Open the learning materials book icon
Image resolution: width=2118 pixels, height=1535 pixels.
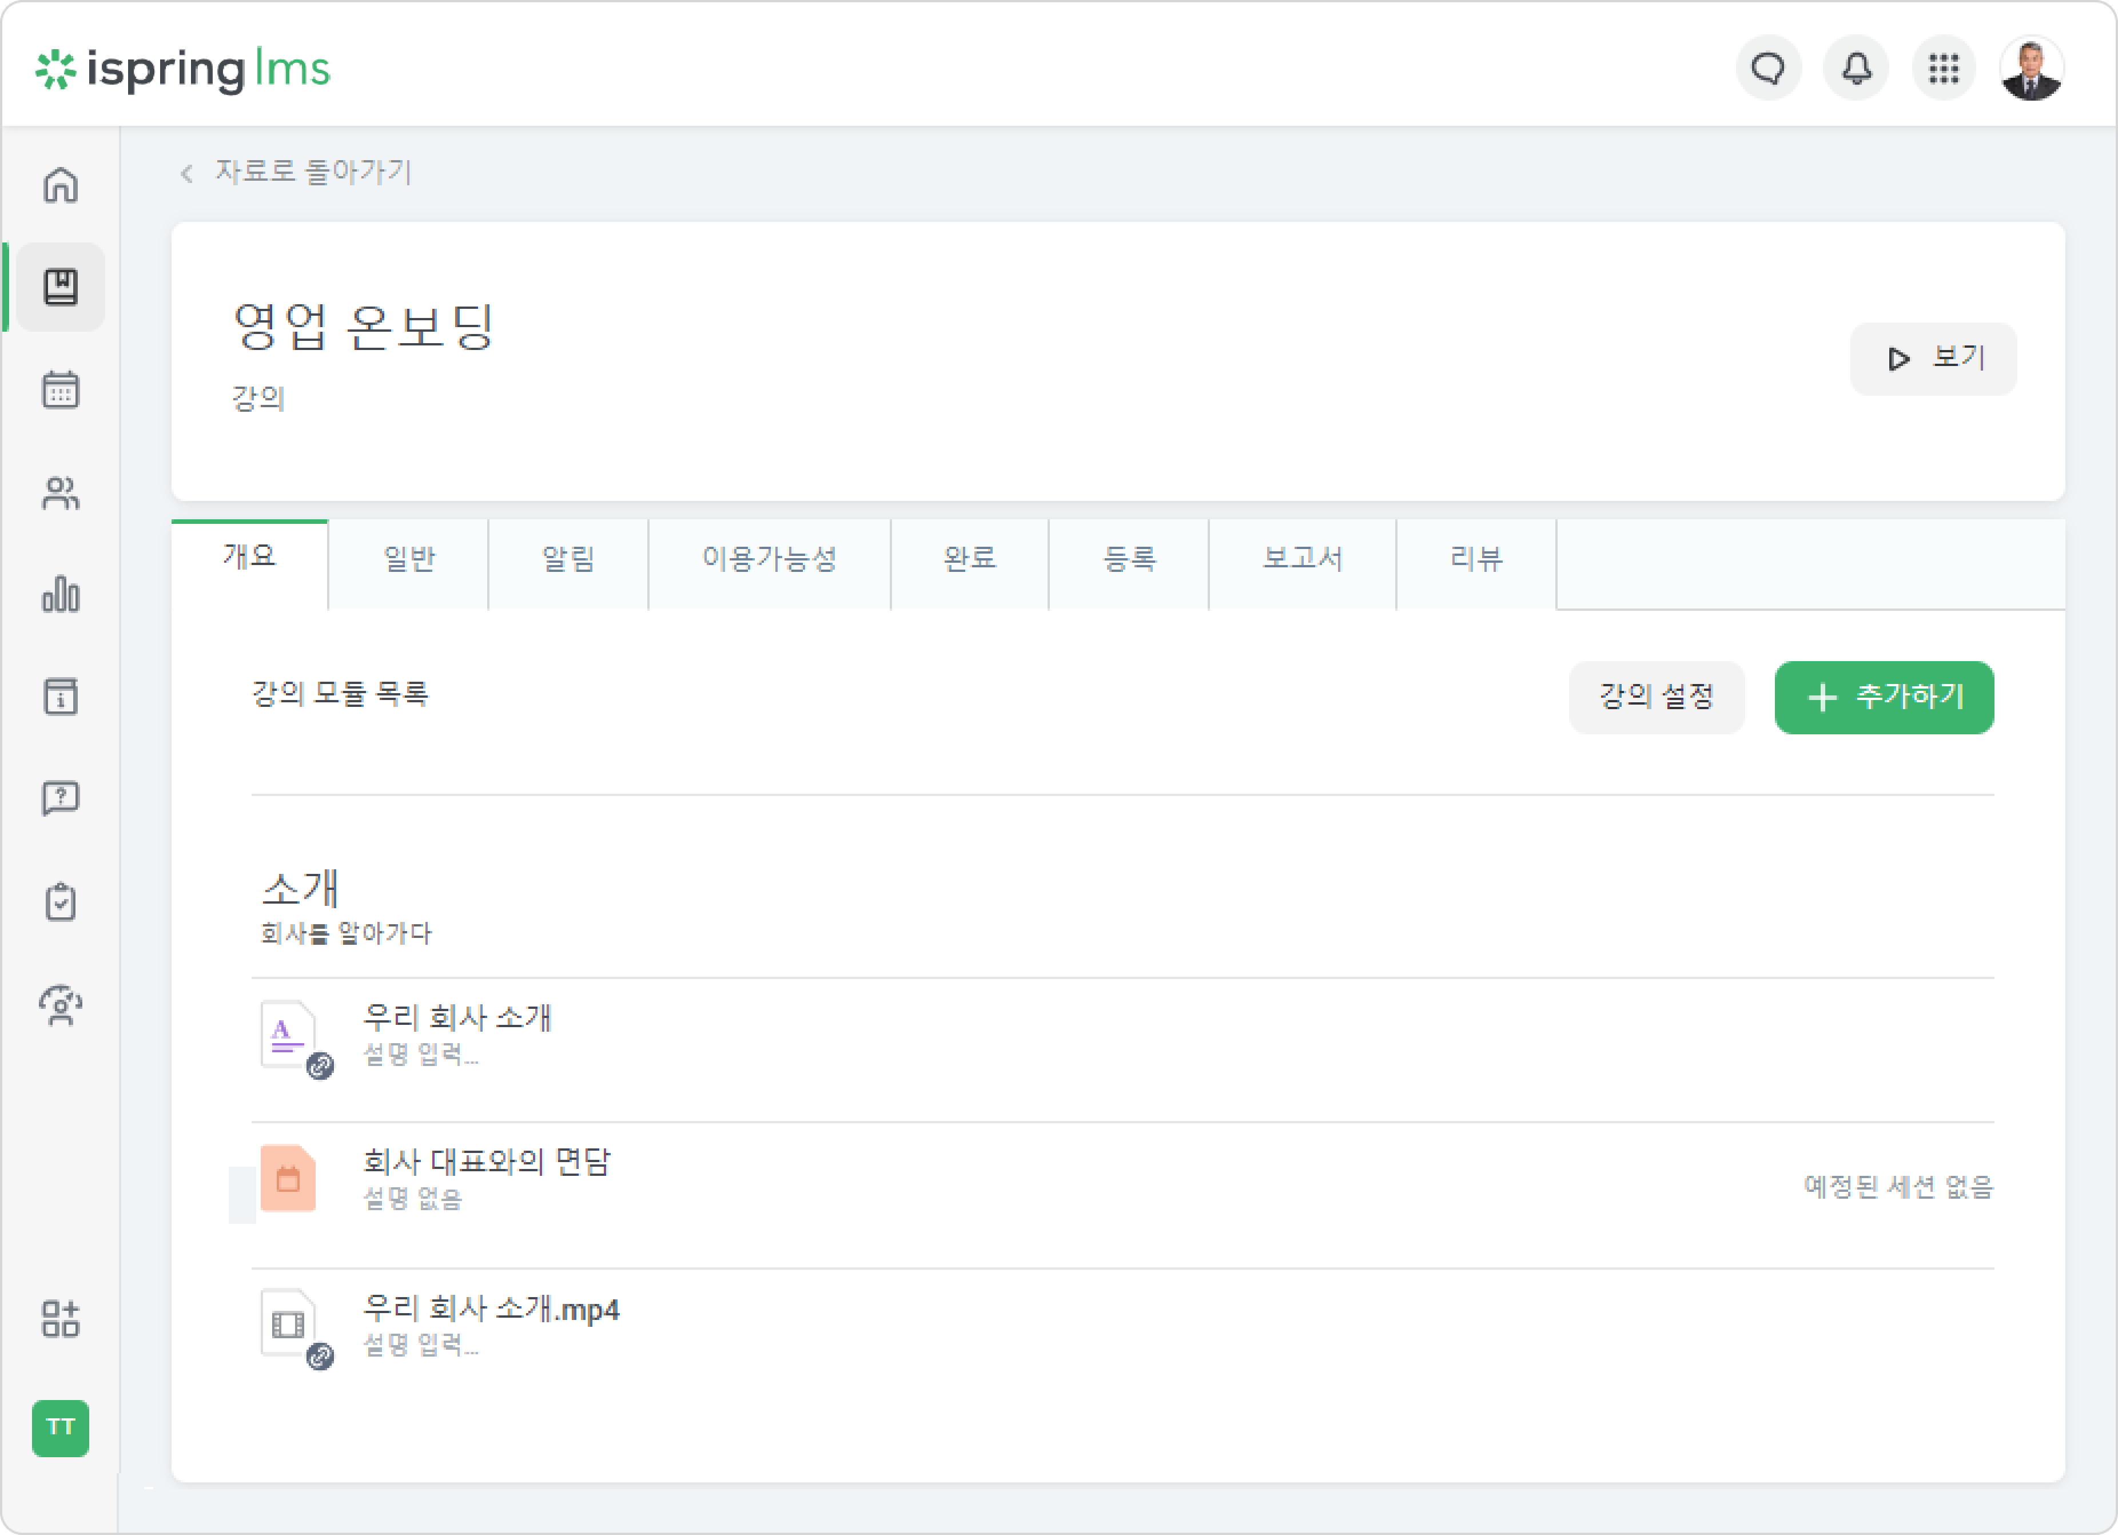click(61, 287)
